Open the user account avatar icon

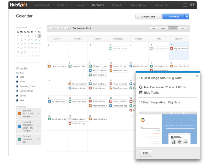point(192,5)
